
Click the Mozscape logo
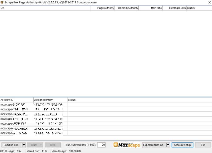(127, 145)
